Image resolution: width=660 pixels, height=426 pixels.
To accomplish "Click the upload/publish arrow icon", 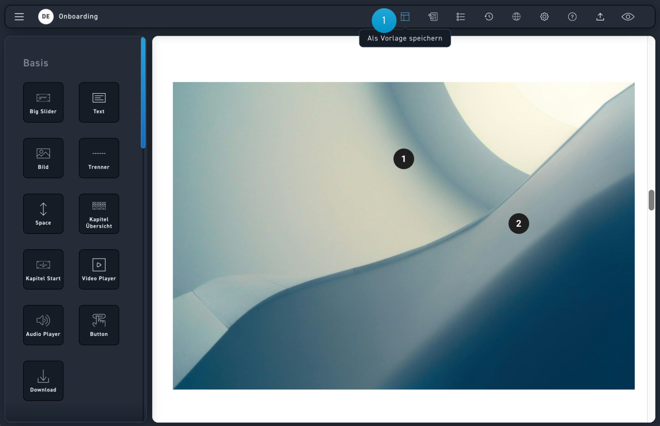I will pyautogui.click(x=600, y=16).
